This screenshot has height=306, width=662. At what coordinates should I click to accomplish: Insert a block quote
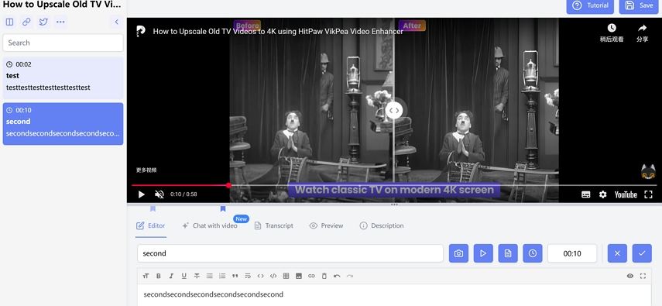click(x=235, y=276)
